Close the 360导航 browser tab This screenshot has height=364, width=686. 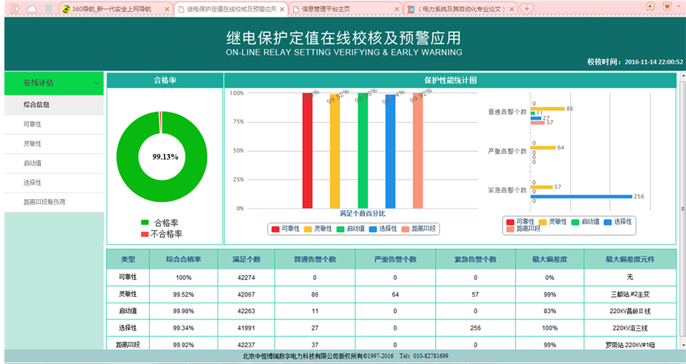click(x=166, y=9)
